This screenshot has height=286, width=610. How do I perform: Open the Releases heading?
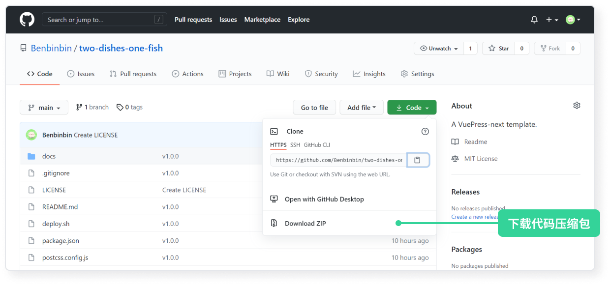465,192
